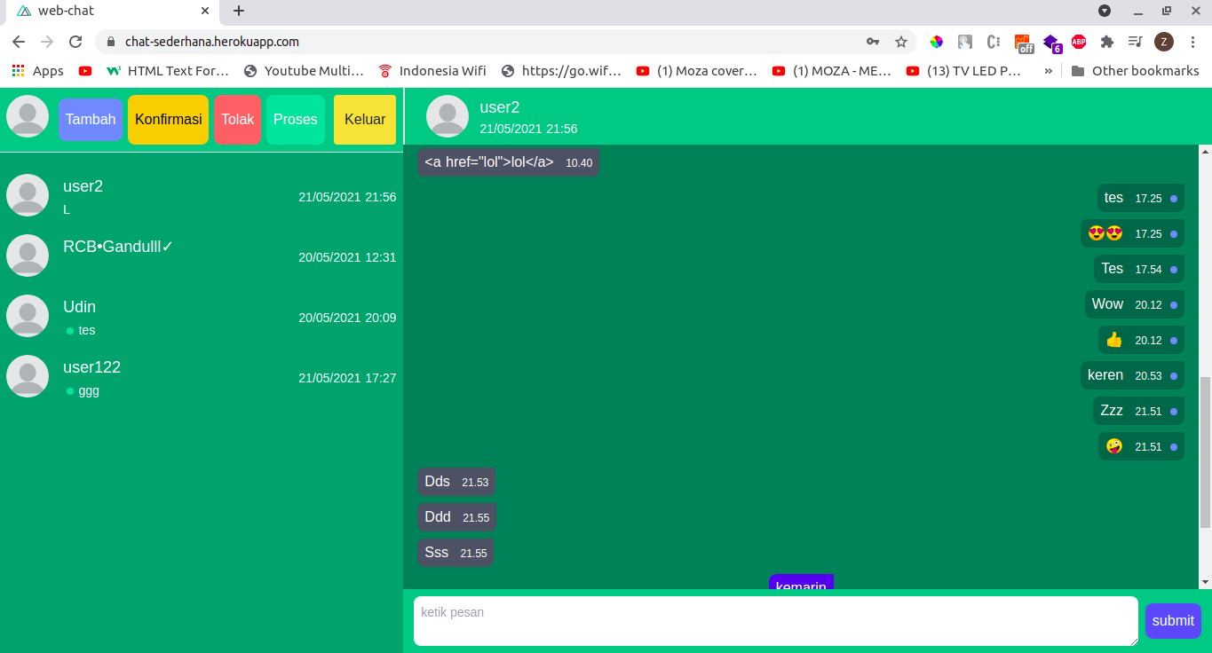
Task: Select the 'tes' message sent at 17.25
Action: tap(1140, 198)
